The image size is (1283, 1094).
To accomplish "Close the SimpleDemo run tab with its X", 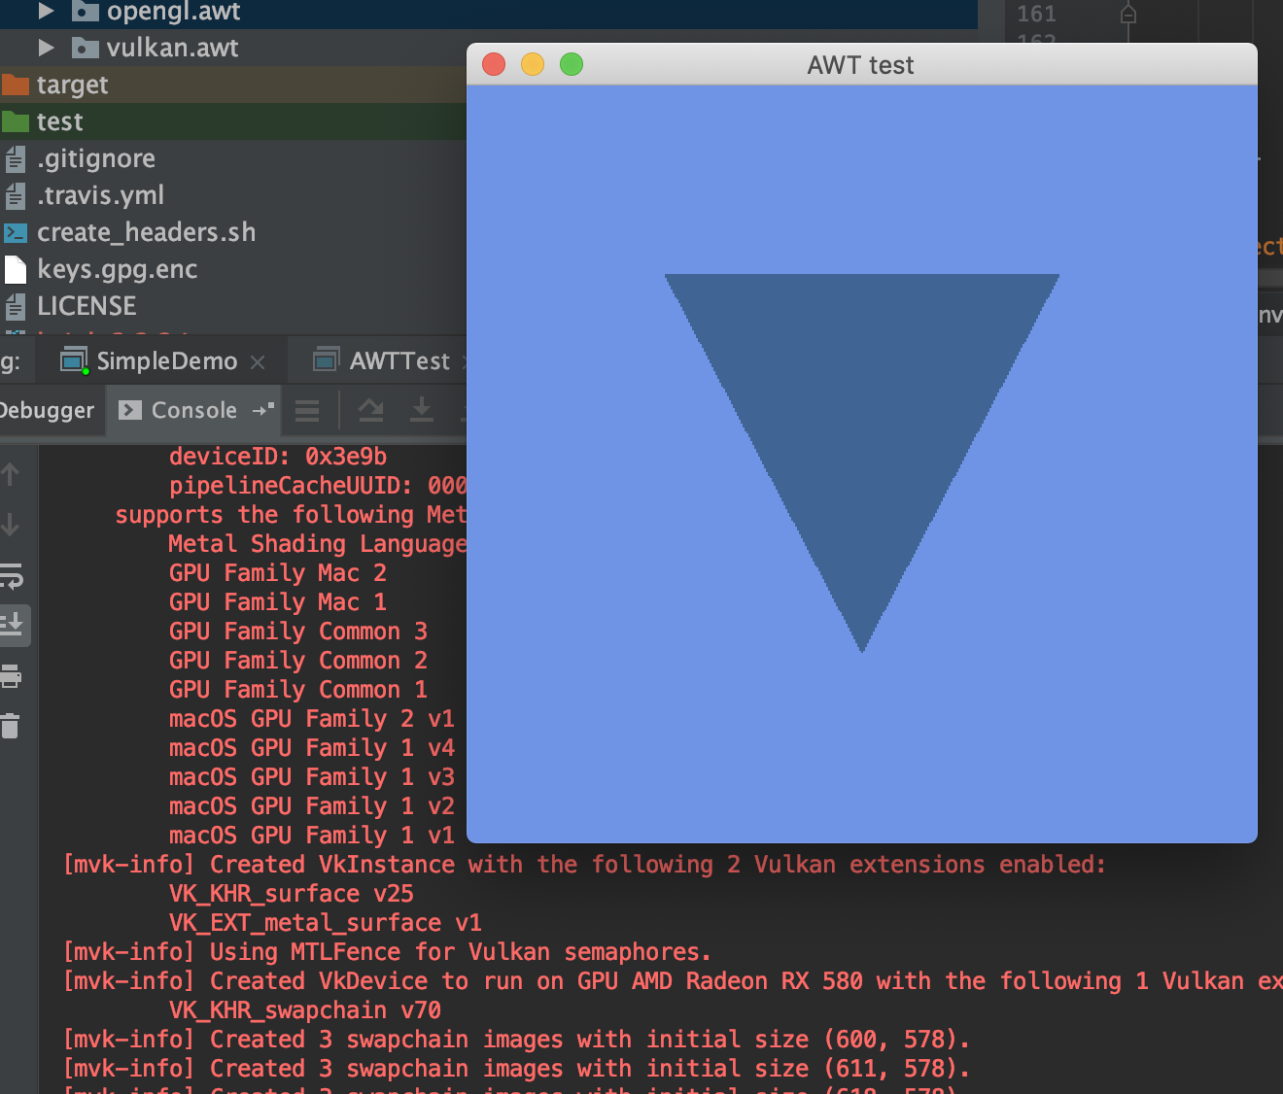I will [x=258, y=361].
